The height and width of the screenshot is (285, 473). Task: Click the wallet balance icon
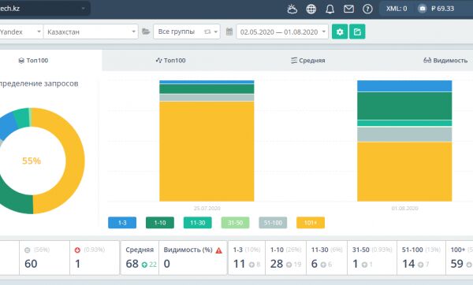423,9
